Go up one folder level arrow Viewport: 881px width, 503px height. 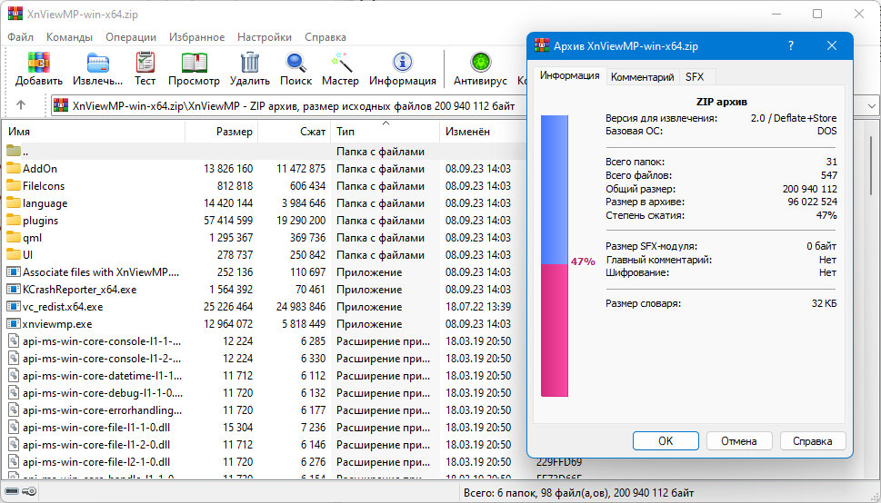(21, 105)
